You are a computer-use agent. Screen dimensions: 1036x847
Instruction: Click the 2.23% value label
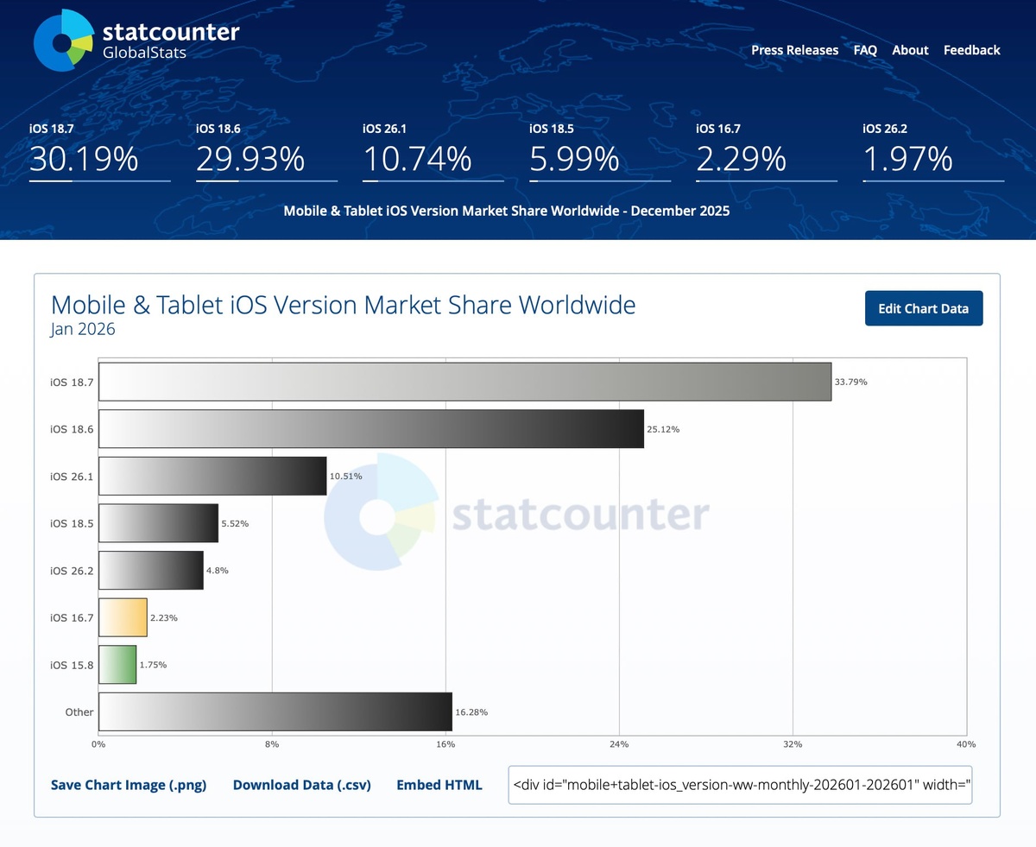(x=164, y=617)
